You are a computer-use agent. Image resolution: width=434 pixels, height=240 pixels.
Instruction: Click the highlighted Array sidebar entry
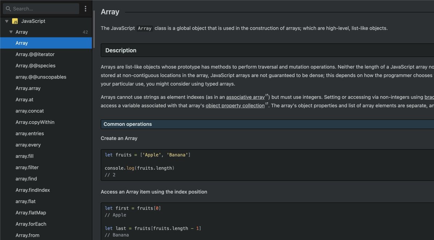22,43
